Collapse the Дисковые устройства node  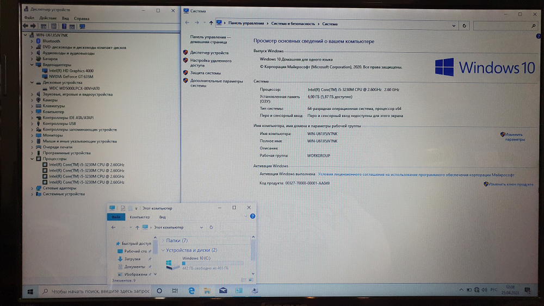(x=32, y=83)
